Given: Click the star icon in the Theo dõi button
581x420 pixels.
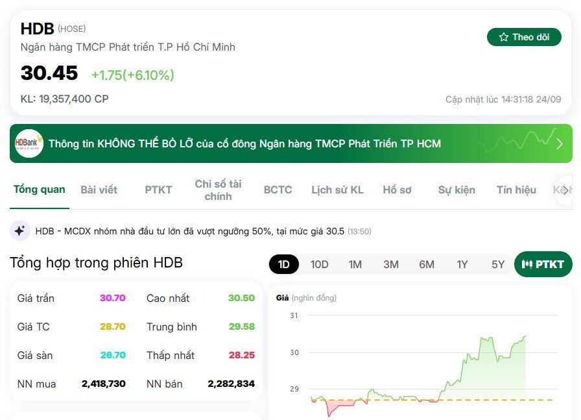Looking at the screenshot, I should click(502, 37).
